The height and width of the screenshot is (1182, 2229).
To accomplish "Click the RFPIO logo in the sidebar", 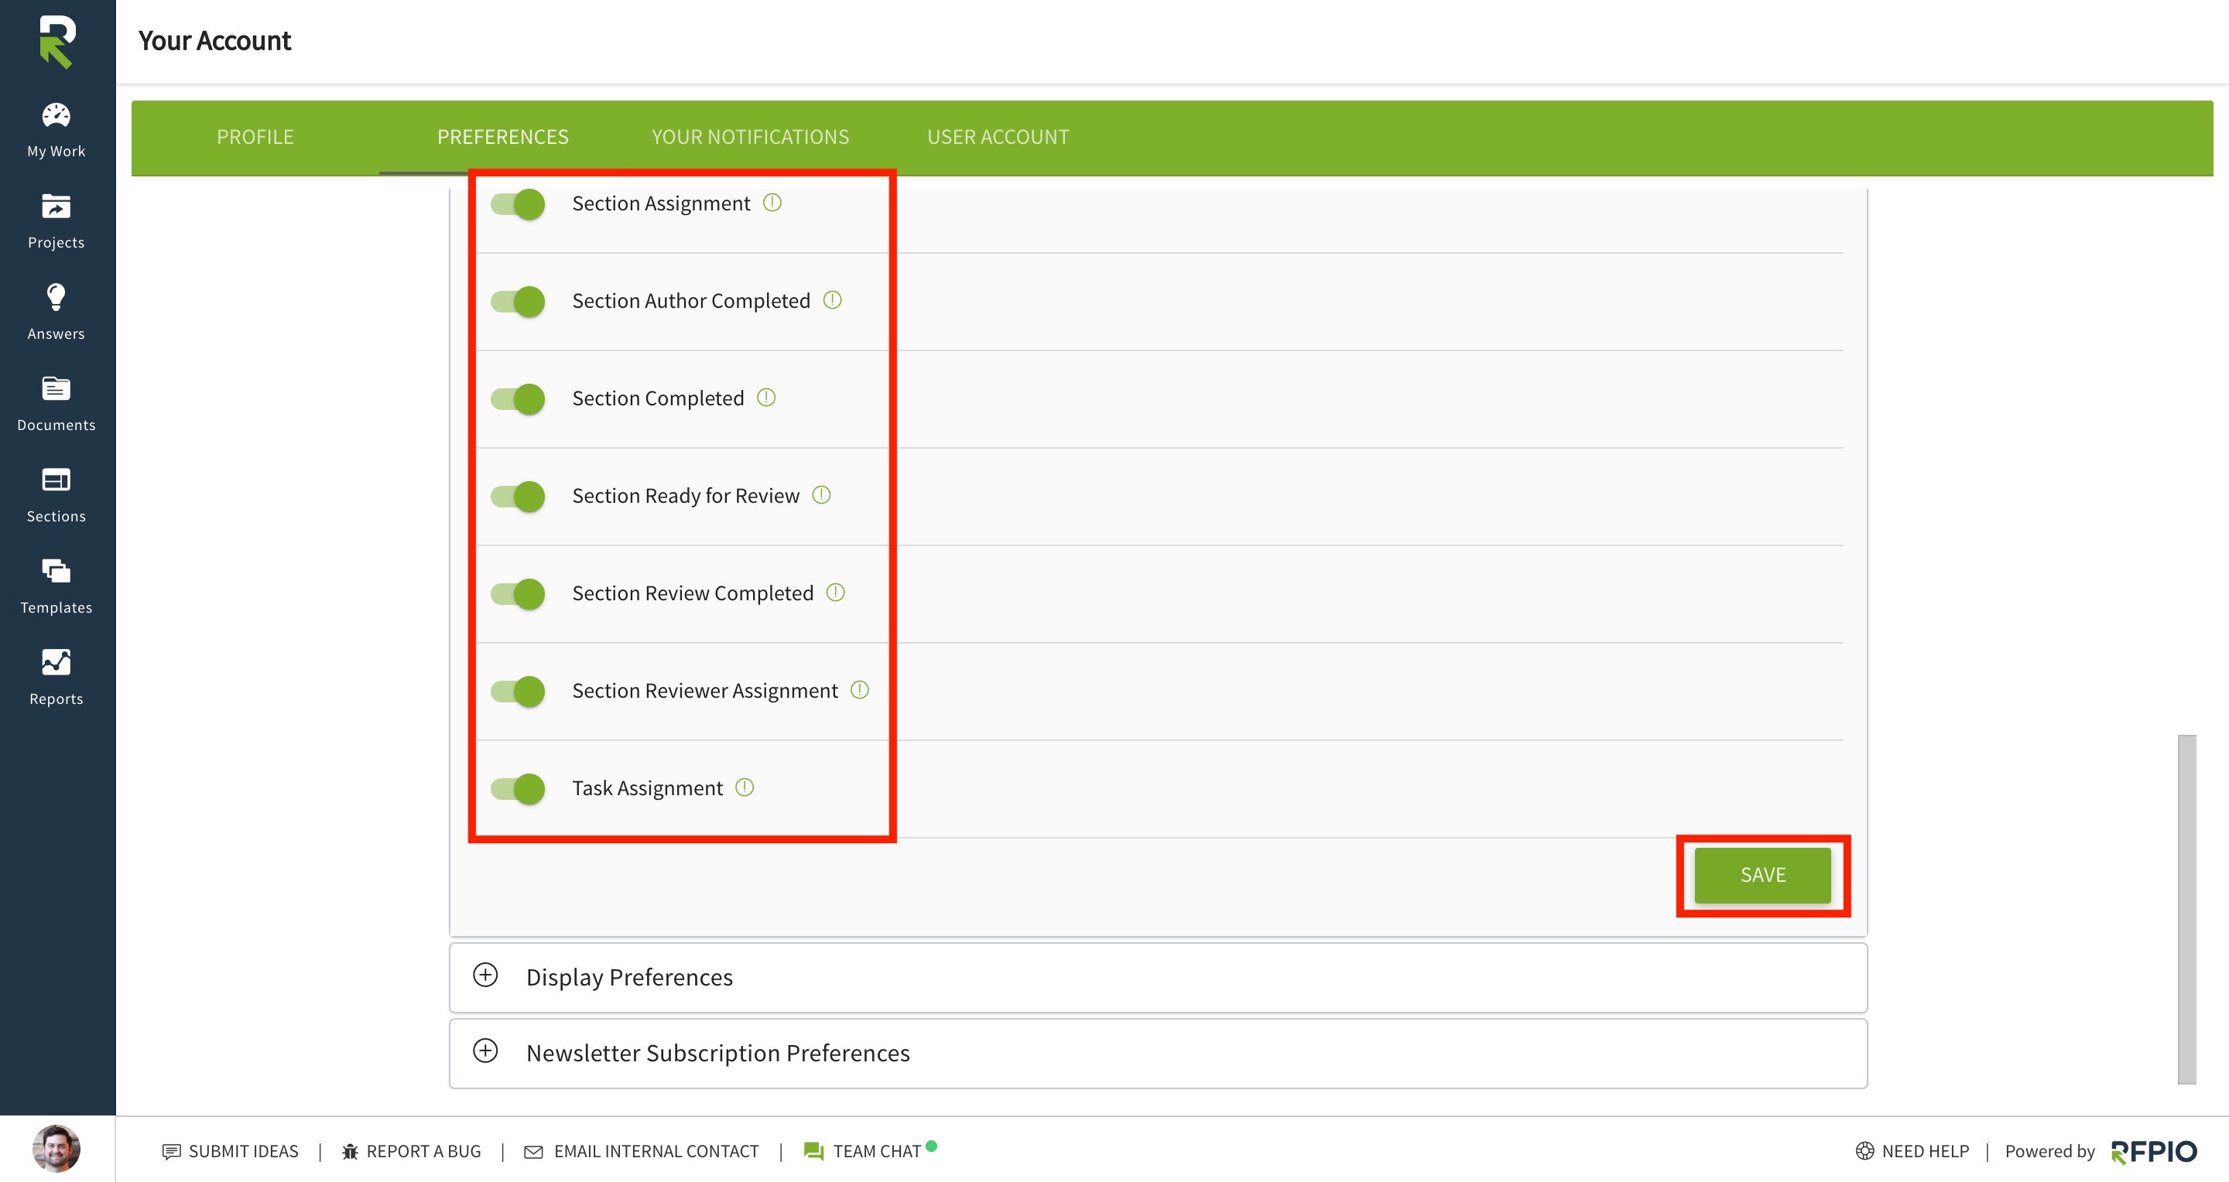I will (57, 42).
